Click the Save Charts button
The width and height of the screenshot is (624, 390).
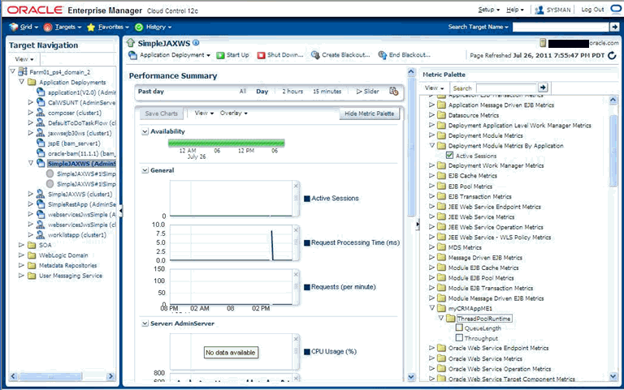[x=161, y=114]
